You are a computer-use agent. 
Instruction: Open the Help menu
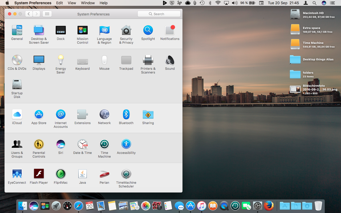(x=104, y=3)
